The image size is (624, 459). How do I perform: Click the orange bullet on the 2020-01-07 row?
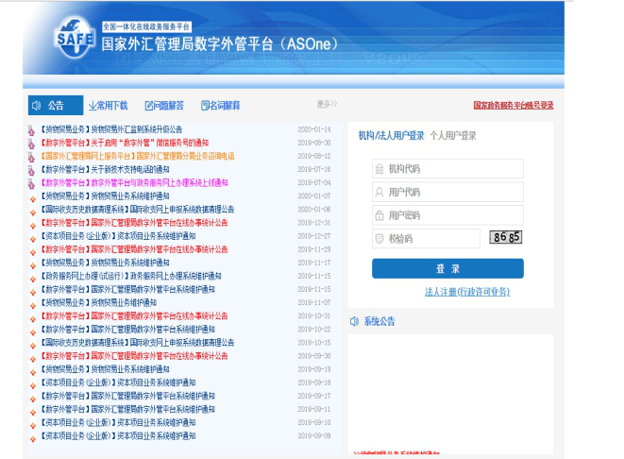33,199
